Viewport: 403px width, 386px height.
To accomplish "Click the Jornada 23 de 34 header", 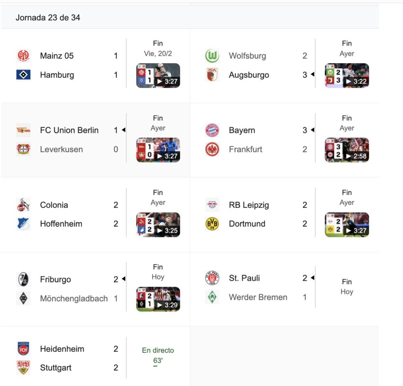I will tap(48, 18).
